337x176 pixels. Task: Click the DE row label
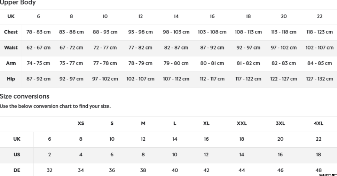pos(17,170)
